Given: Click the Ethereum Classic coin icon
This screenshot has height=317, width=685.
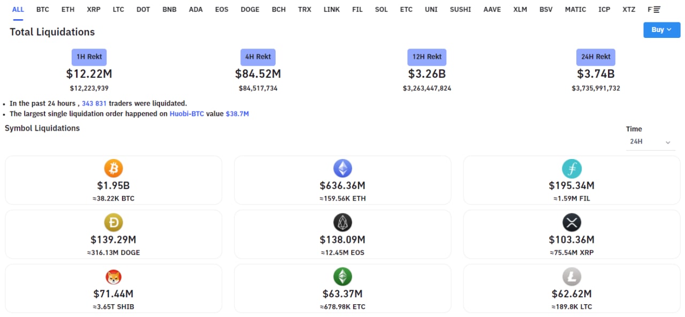Looking at the screenshot, I should click(342, 277).
